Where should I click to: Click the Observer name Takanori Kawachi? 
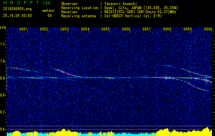(x=120, y=4)
